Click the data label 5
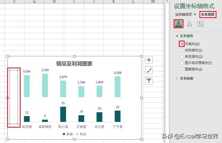This screenshot has height=143, width=222. click(x=45, y=116)
